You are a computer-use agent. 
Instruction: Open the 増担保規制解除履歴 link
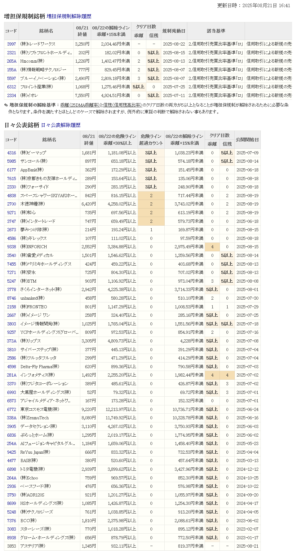(69, 16)
